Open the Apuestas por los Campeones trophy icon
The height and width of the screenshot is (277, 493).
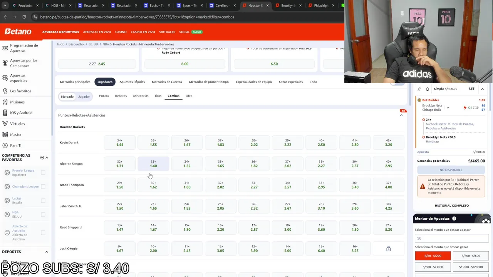pos(5,63)
